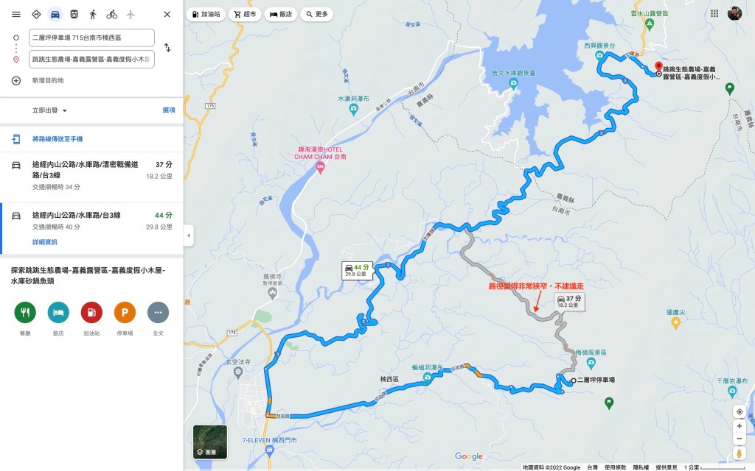
Task: Filter map by 飯店 chip
Action: pyautogui.click(x=281, y=15)
